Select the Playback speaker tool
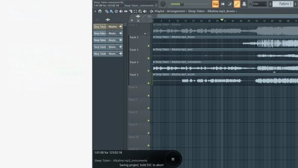Image resolution: width=298 pixels, height=168 pixels. (145, 11)
